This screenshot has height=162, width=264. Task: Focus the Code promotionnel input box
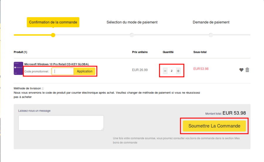(62, 71)
